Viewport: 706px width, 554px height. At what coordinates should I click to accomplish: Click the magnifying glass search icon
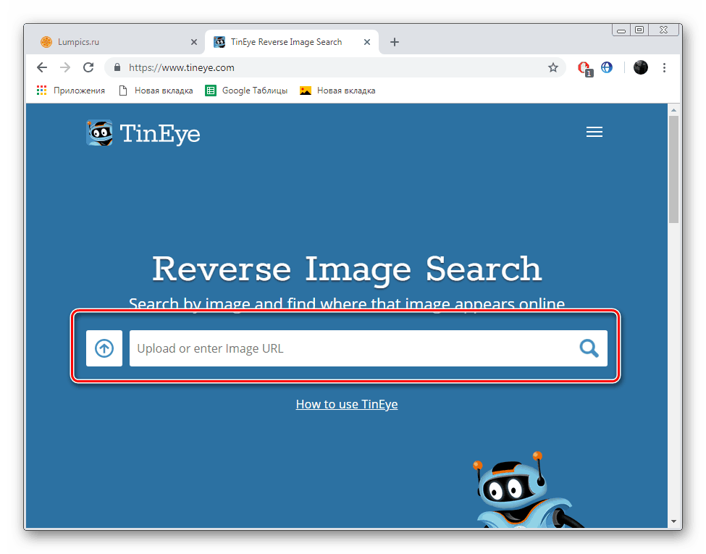coord(589,348)
